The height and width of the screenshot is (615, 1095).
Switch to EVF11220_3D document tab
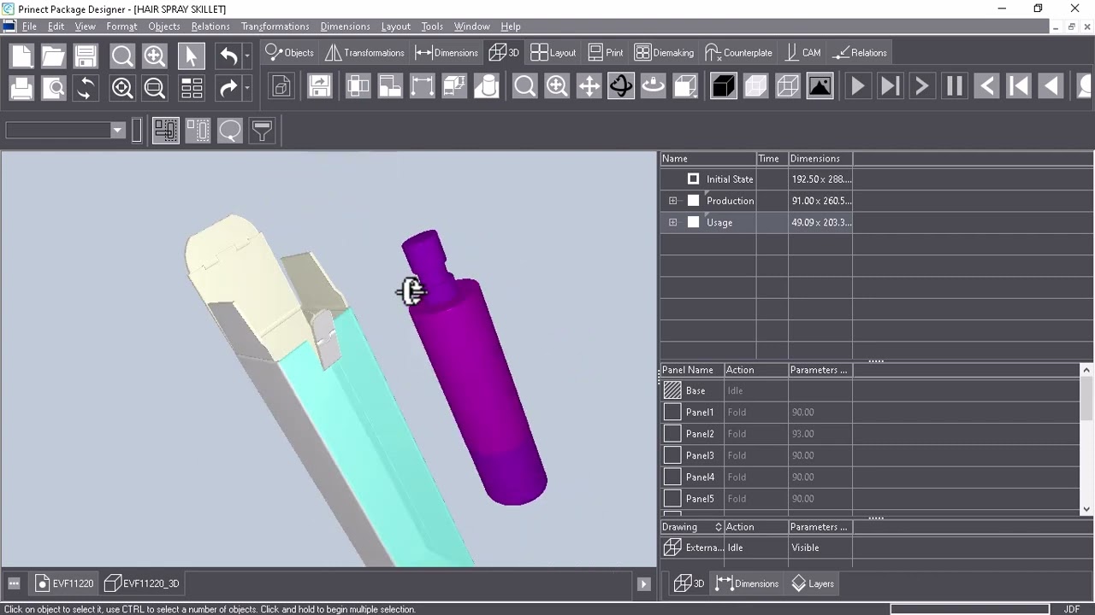pyautogui.click(x=142, y=584)
